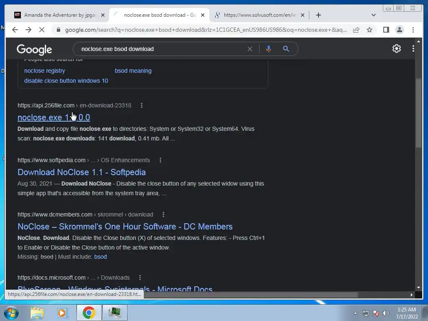Image resolution: width=428 pixels, height=321 pixels.
Task: Submit search with magnifier icon
Action: pyautogui.click(x=286, y=49)
